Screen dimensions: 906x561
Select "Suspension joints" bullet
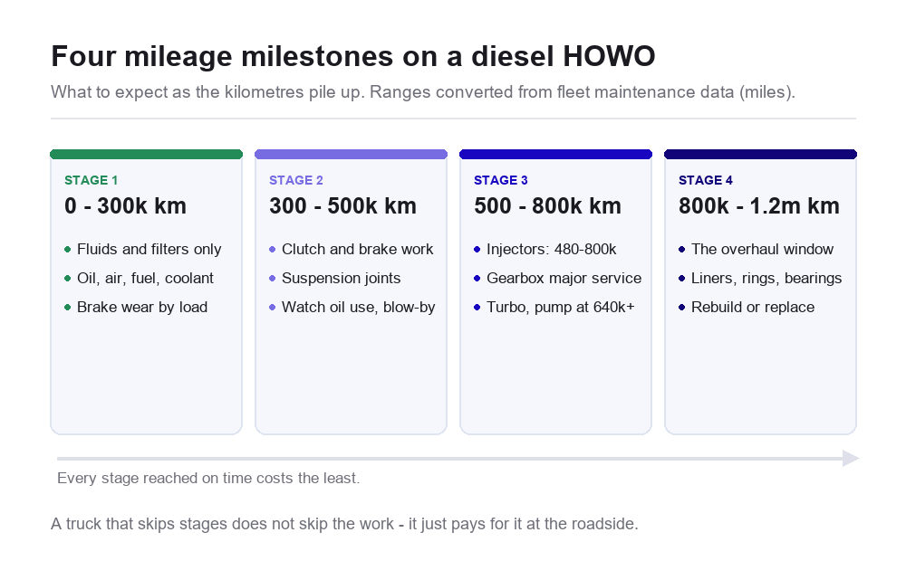click(x=335, y=278)
